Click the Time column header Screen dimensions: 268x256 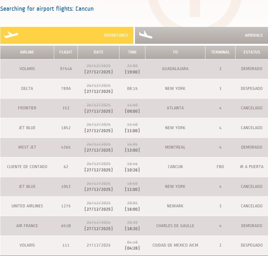pyautogui.click(x=132, y=52)
